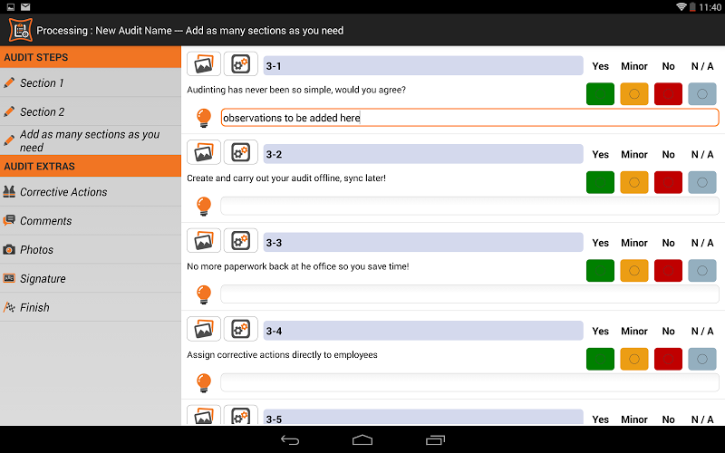Open Corrective Actions in audit extras
Screen dimensions: 725x453
point(91,191)
